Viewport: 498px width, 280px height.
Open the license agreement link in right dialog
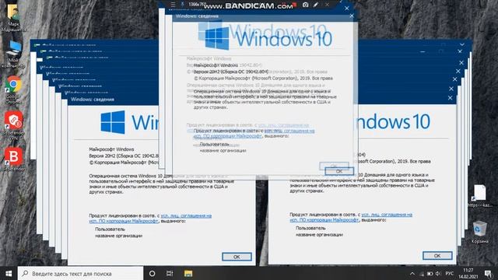(x=351, y=217)
